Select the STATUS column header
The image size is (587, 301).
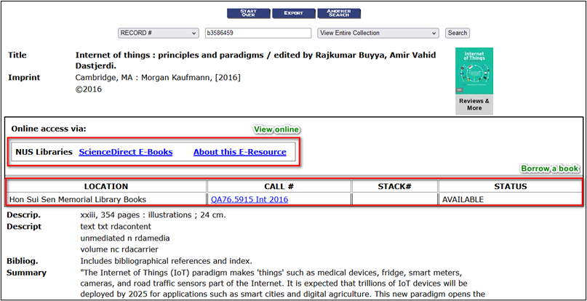coord(510,187)
